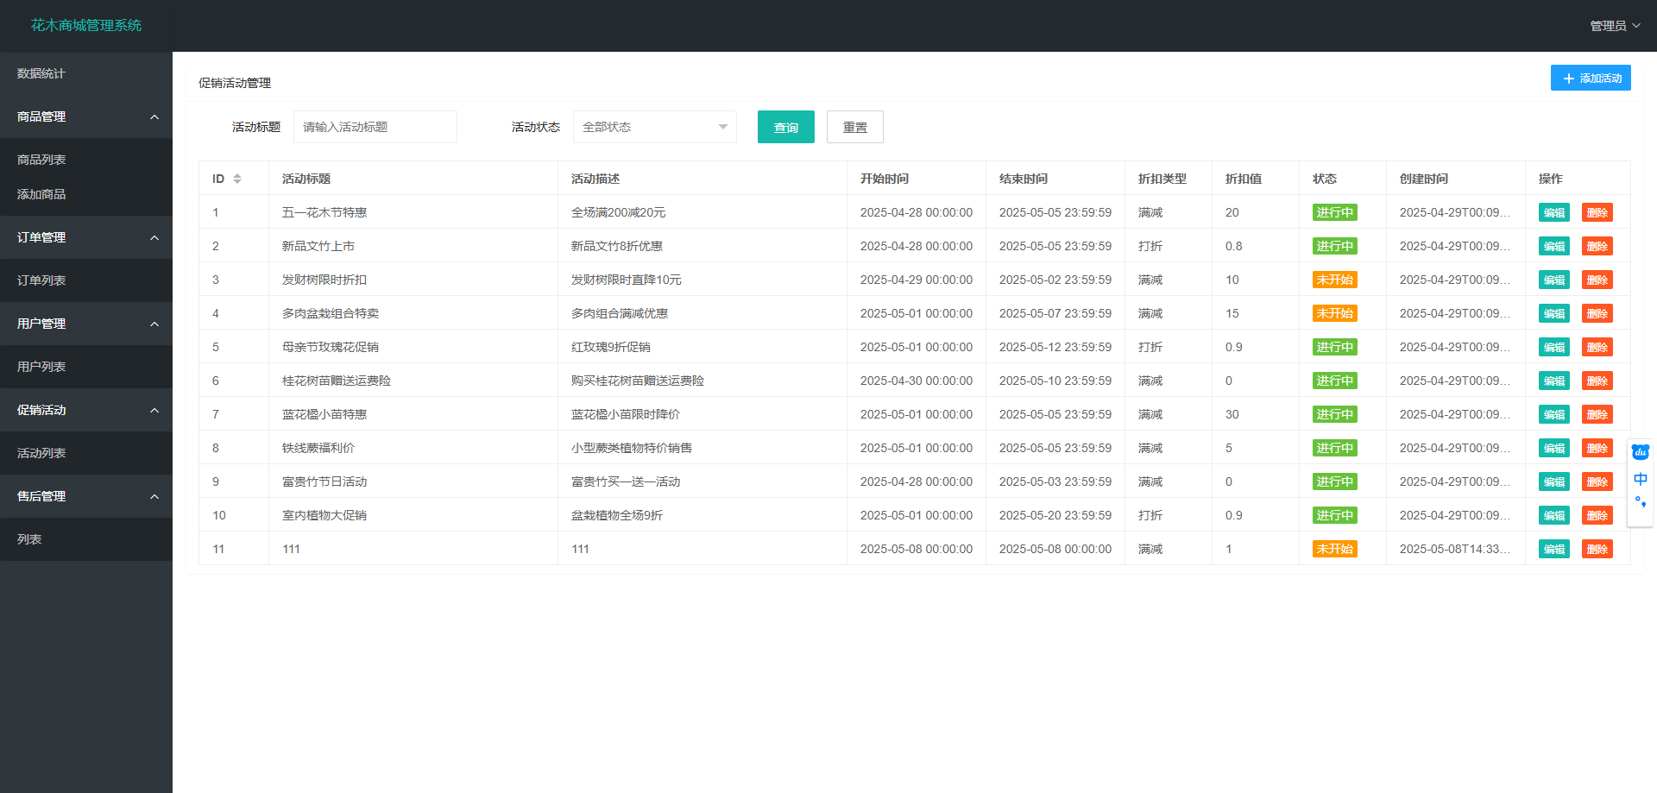Edit the 母亲节玫瑰花促销 activity
Screen dimensions: 1657x793
click(x=1554, y=347)
